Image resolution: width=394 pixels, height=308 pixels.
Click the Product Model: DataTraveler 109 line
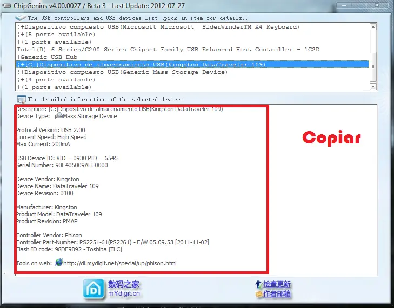click(x=59, y=214)
